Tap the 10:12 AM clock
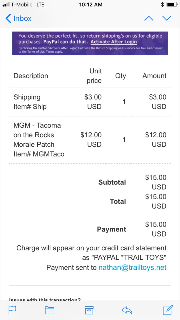The image size is (180, 320). 91,4
